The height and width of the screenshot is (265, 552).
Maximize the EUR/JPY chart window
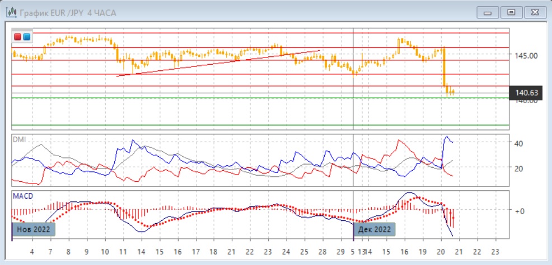[x=511, y=12]
